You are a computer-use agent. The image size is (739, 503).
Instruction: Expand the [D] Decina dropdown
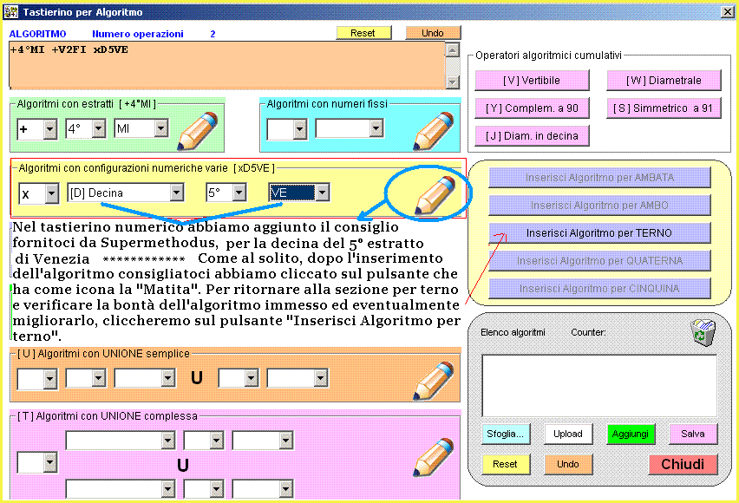(x=177, y=193)
